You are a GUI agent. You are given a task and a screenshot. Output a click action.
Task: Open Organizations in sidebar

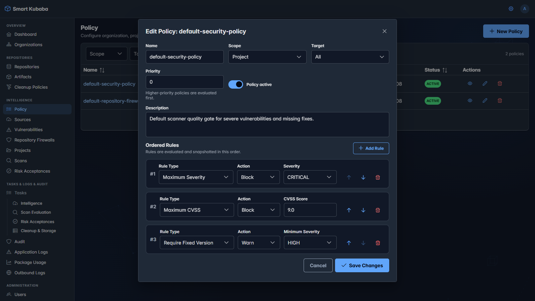tap(37, 44)
